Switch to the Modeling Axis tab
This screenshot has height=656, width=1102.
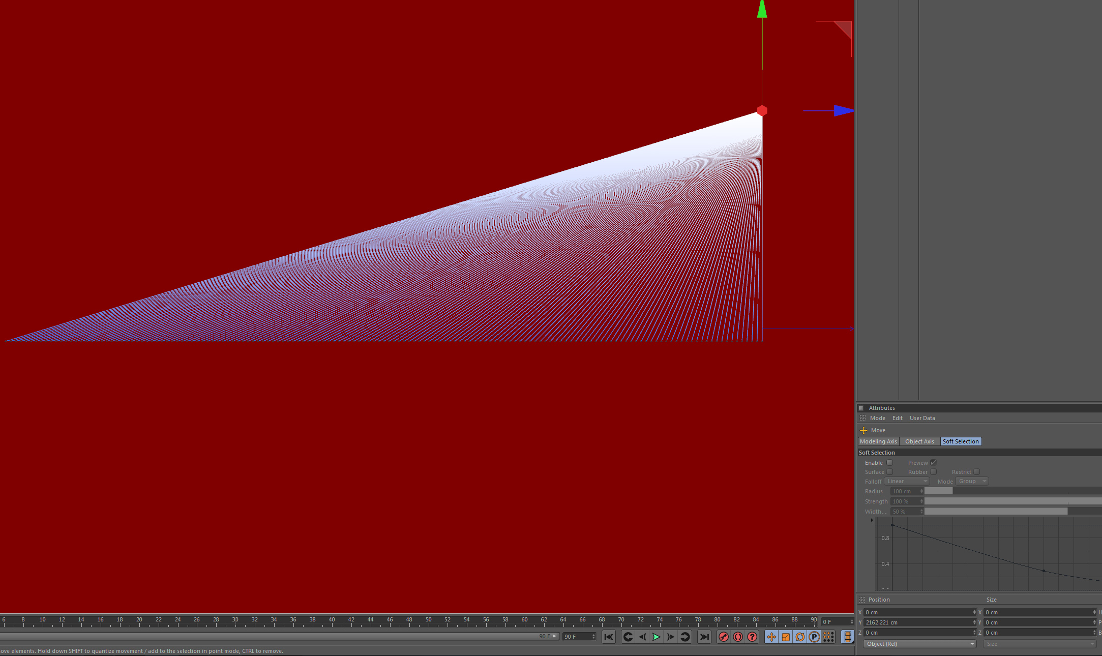[878, 441]
